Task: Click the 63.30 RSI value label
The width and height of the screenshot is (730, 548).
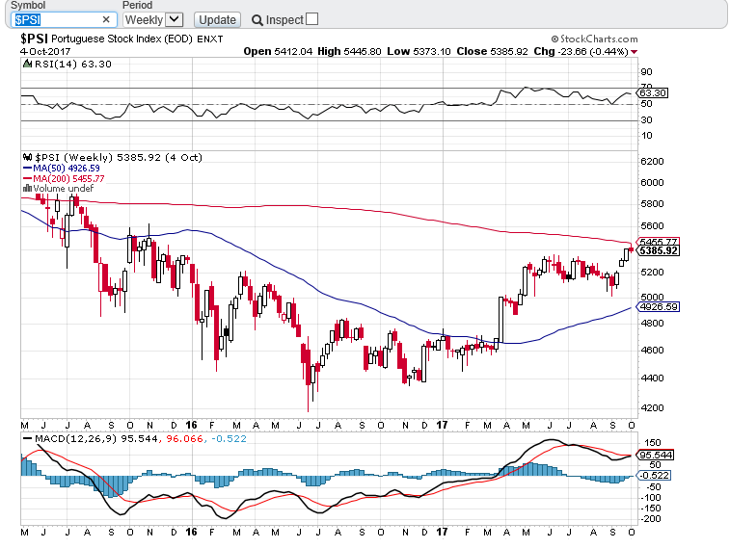Action: pyautogui.click(x=653, y=93)
